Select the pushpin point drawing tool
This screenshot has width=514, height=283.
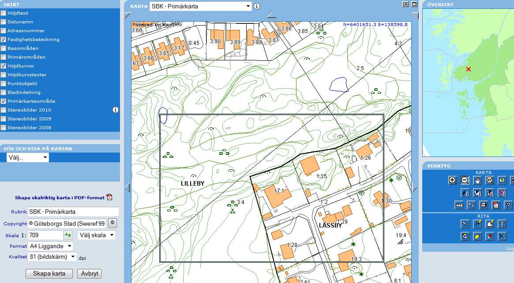465,224
